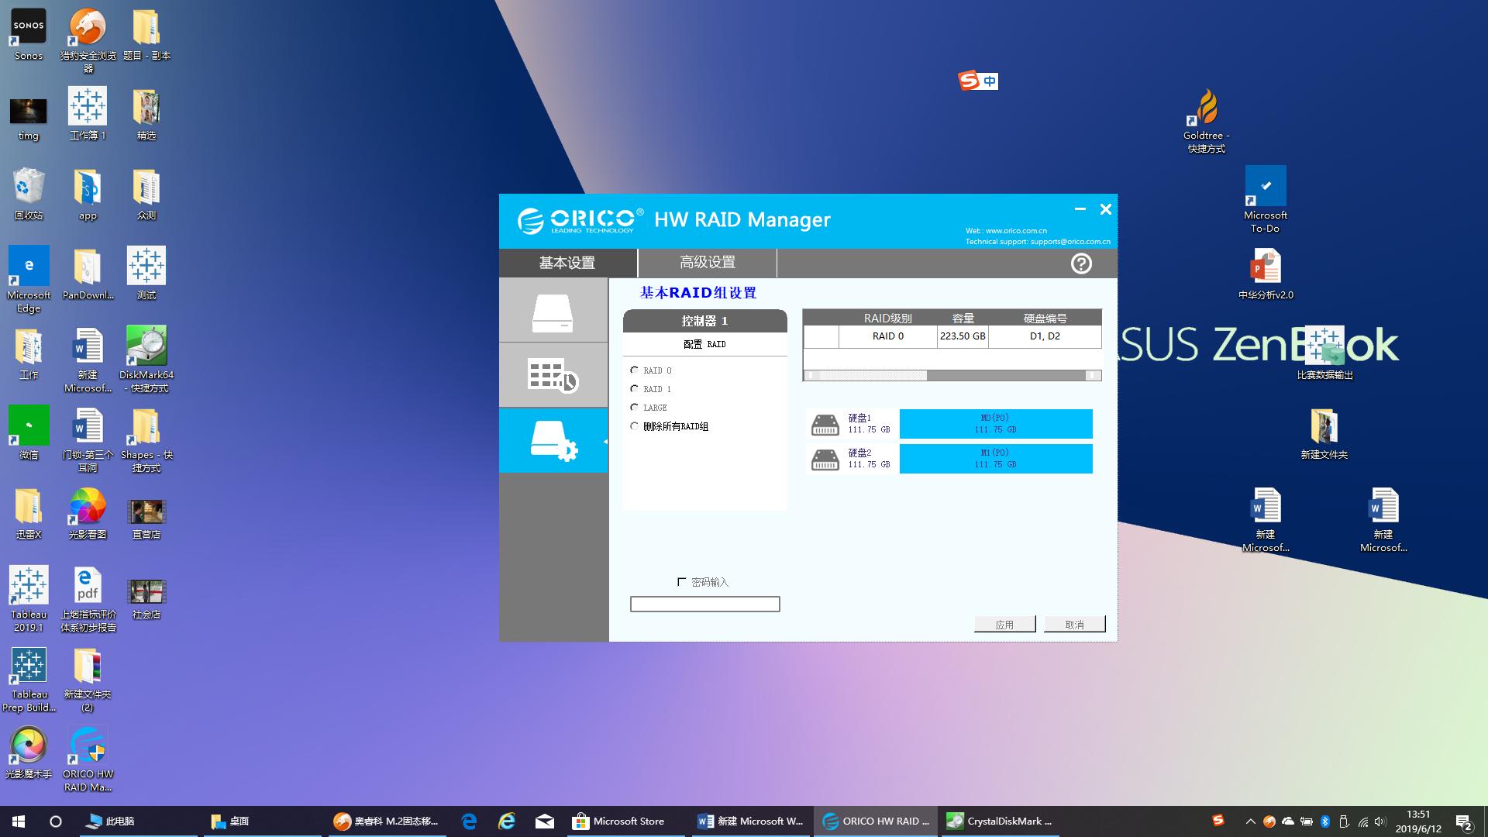The height and width of the screenshot is (837, 1488).
Task: Select the LARGE radio option
Action: 635,408
